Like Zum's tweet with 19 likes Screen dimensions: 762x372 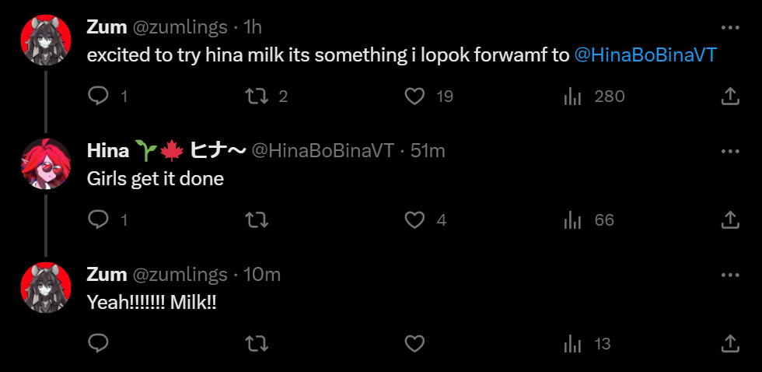415,97
